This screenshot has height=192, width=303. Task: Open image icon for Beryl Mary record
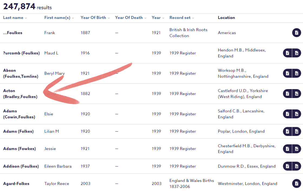pyautogui.click(x=297, y=73)
